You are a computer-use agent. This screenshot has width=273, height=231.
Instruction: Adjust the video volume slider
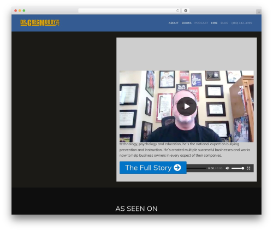[238, 168]
